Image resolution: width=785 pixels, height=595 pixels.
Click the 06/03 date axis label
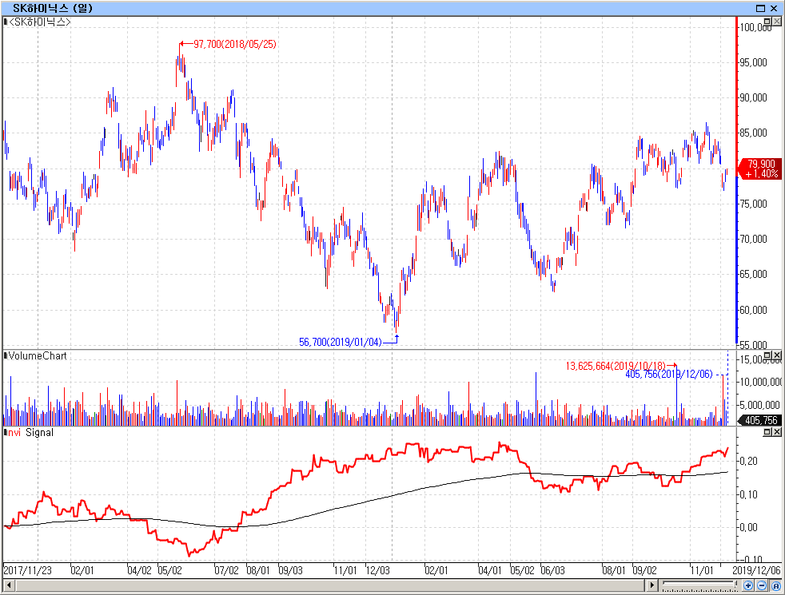pos(552,570)
